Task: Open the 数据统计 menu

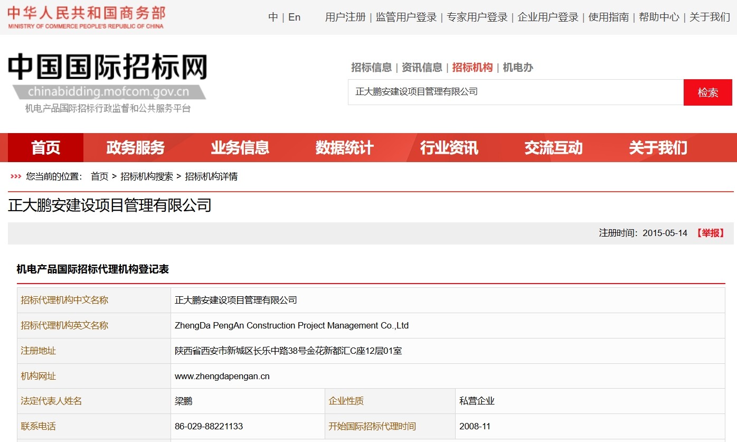Action: 344,148
